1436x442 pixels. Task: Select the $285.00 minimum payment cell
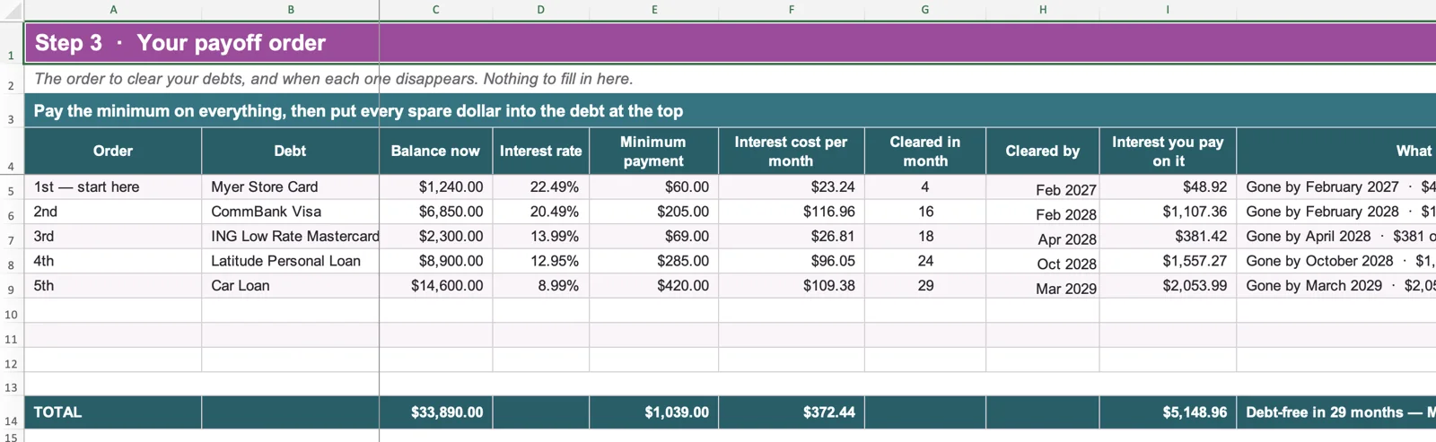[x=654, y=261]
